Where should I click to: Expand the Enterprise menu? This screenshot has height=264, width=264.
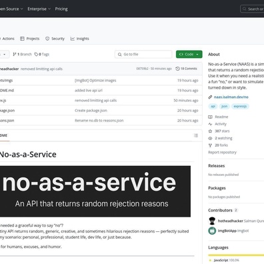click(39, 9)
